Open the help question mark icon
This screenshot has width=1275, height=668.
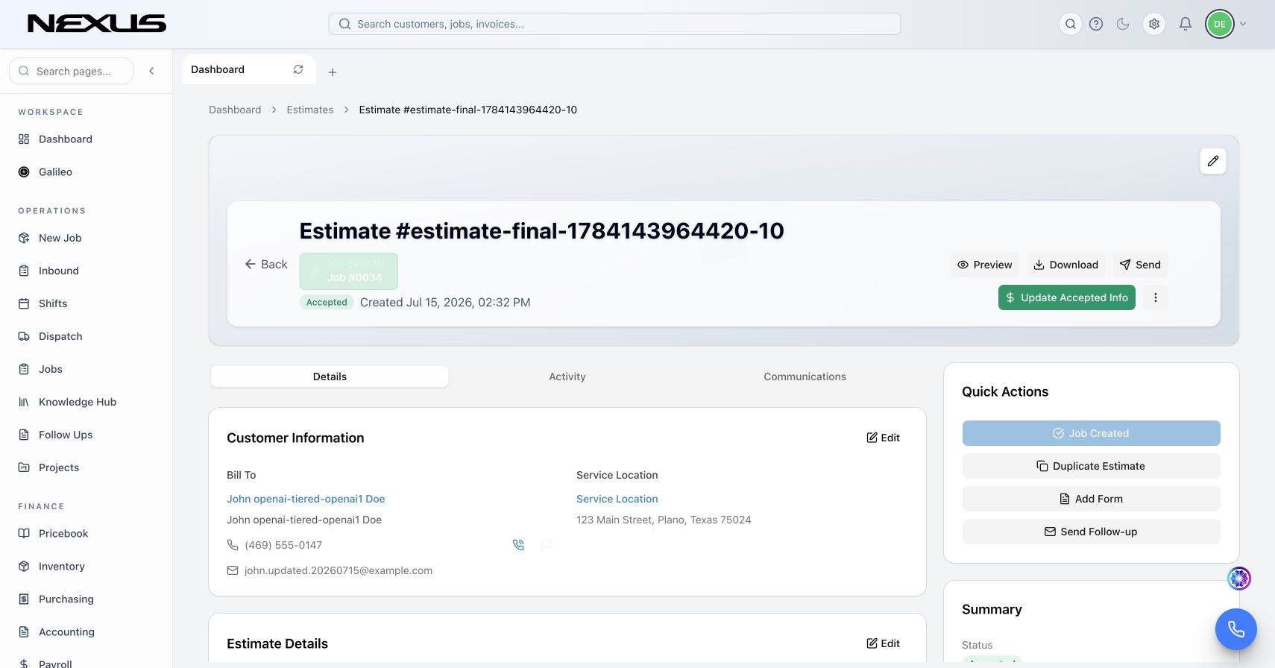pos(1096,24)
